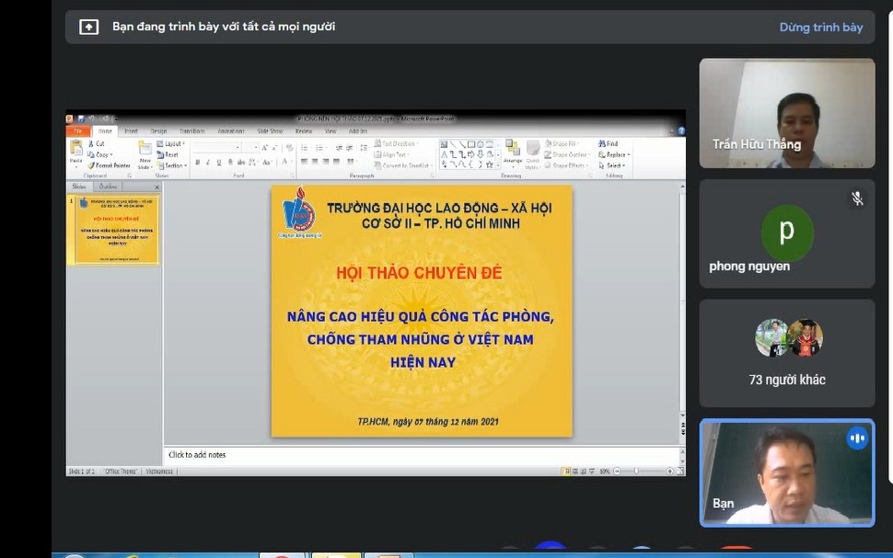Screen dimensions: 893x558
Task: Adjust the zoom slider in status bar
Action: coord(636,472)
